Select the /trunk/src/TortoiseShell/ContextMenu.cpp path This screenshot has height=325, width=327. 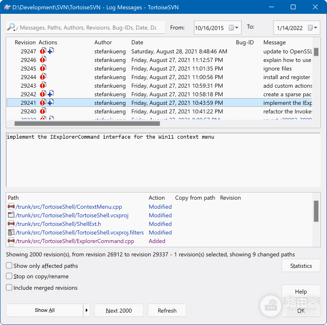click(69, 207)
